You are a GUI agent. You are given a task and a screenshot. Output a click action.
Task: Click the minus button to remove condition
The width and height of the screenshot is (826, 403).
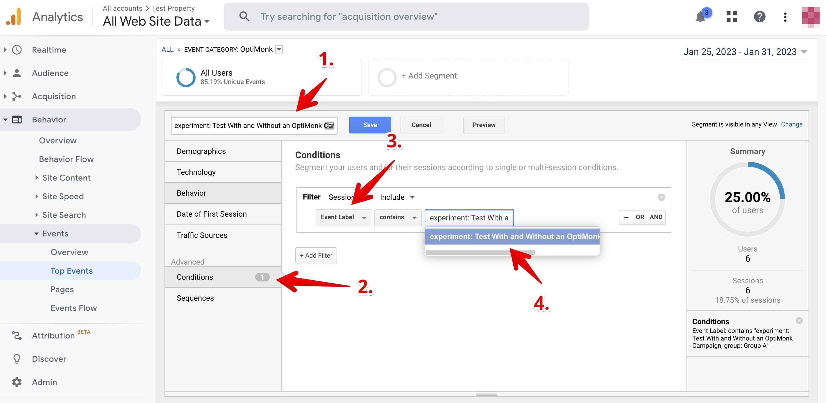point(626,217)
